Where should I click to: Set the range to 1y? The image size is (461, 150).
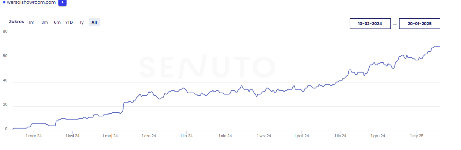[81, 22]
